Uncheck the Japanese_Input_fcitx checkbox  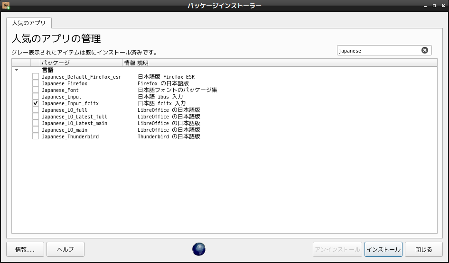pyautogui.click(x=36, y=103)
